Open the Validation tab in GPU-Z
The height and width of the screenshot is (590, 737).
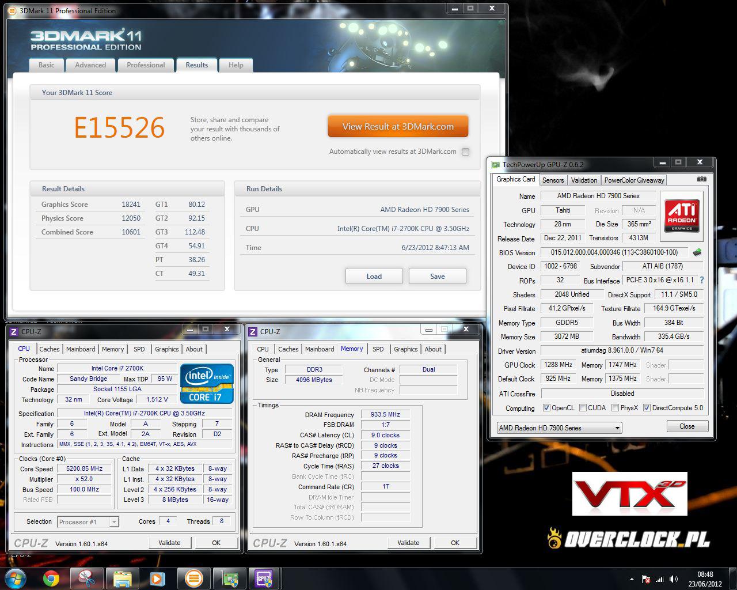(x=584, y=180)
